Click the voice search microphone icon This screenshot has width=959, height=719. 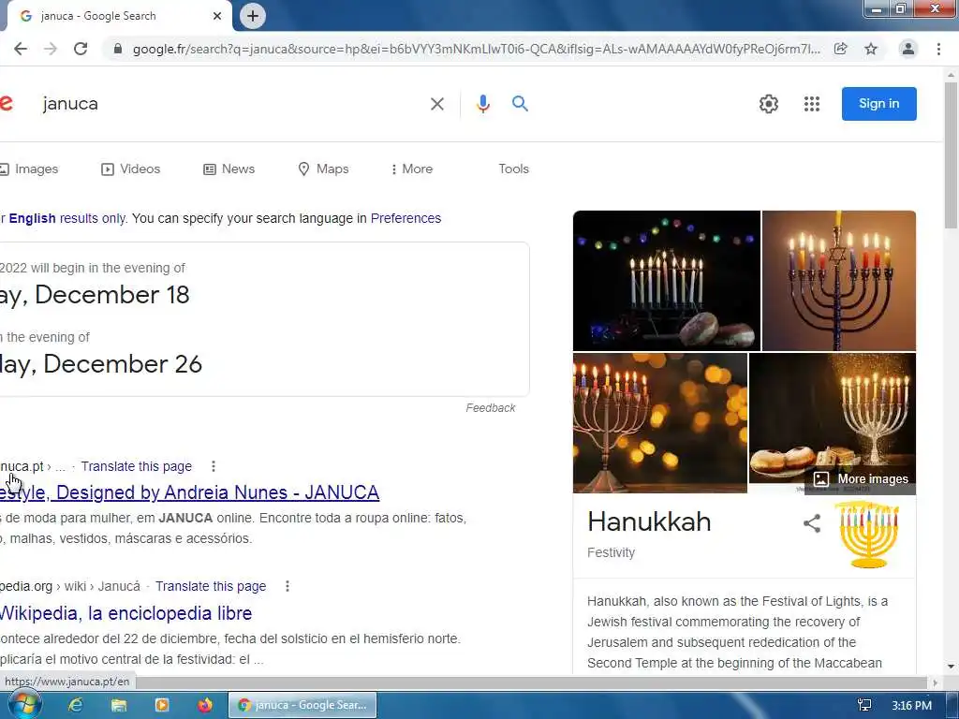tap(482, 104)
